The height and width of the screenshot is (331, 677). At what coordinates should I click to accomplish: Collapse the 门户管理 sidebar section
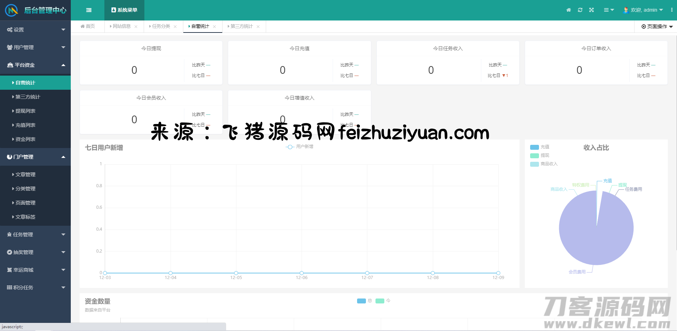pos(35,157)
